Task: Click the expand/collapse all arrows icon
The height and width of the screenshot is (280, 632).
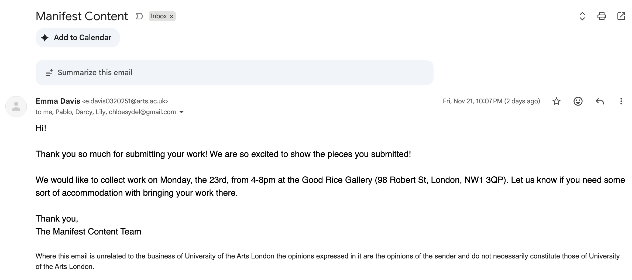Action: pyautogui.click(x=582, y=16)
